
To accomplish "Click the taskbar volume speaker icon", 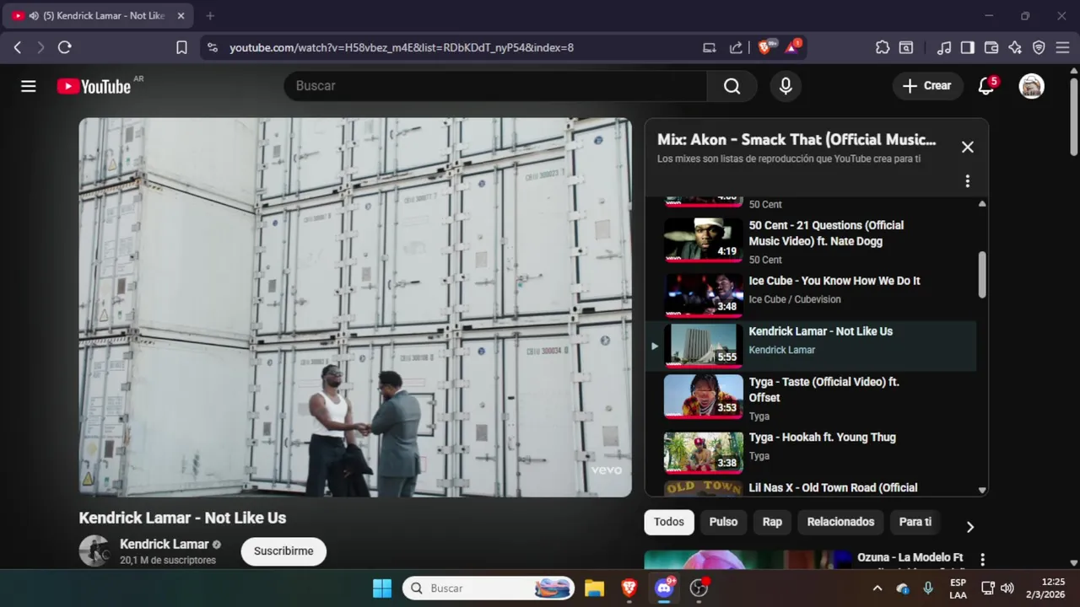I will pos(1007,588).
